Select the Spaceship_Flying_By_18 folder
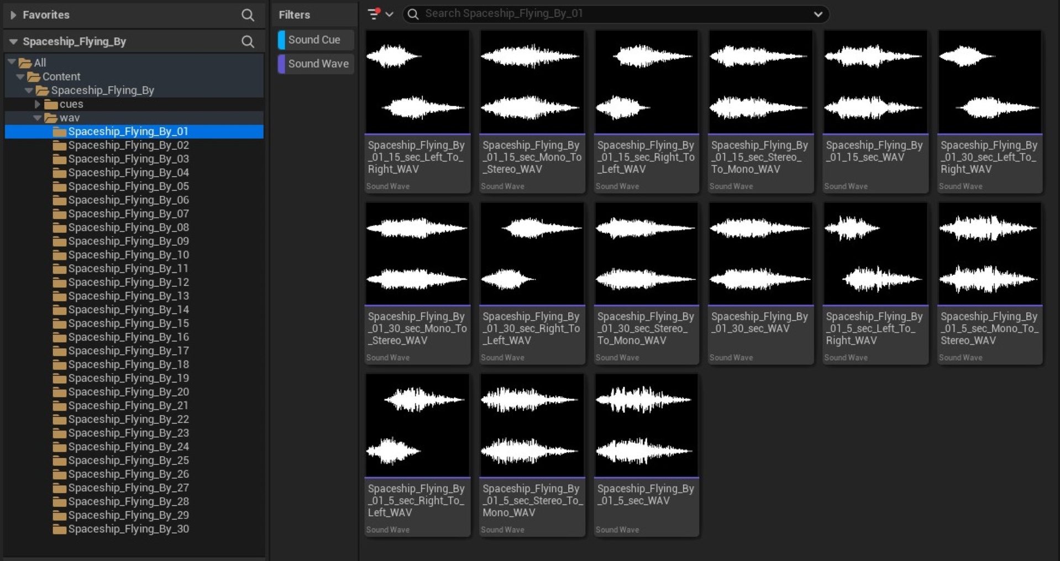The height and width of the screenshot is (561, 1060). 134,365
